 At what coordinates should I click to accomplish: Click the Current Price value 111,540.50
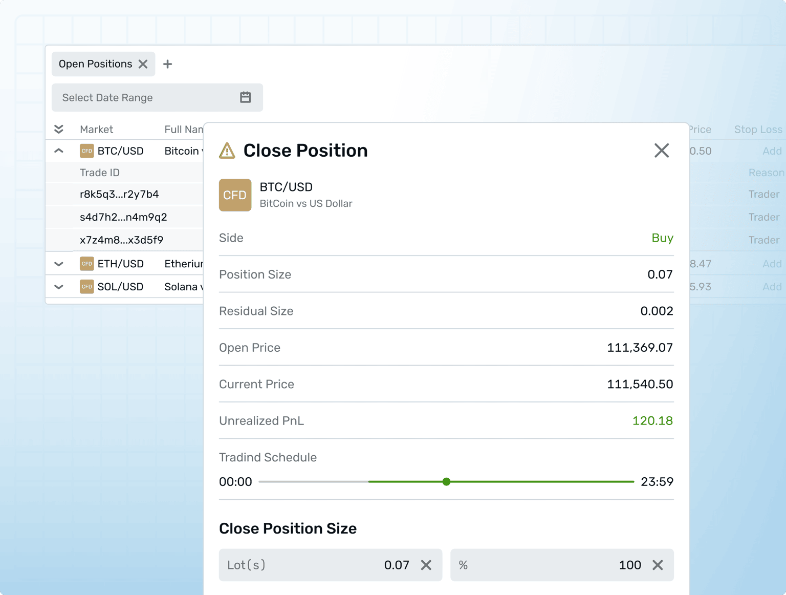coord(640,384)
